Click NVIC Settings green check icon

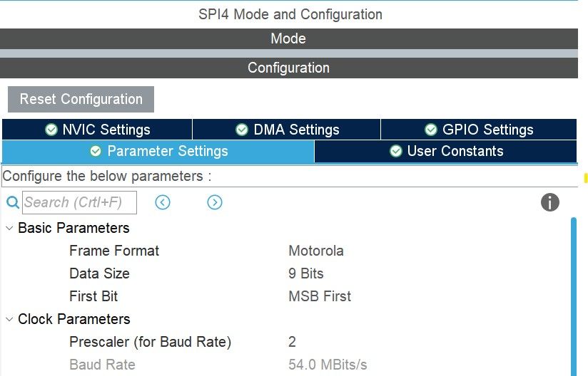tap(51, 130)
